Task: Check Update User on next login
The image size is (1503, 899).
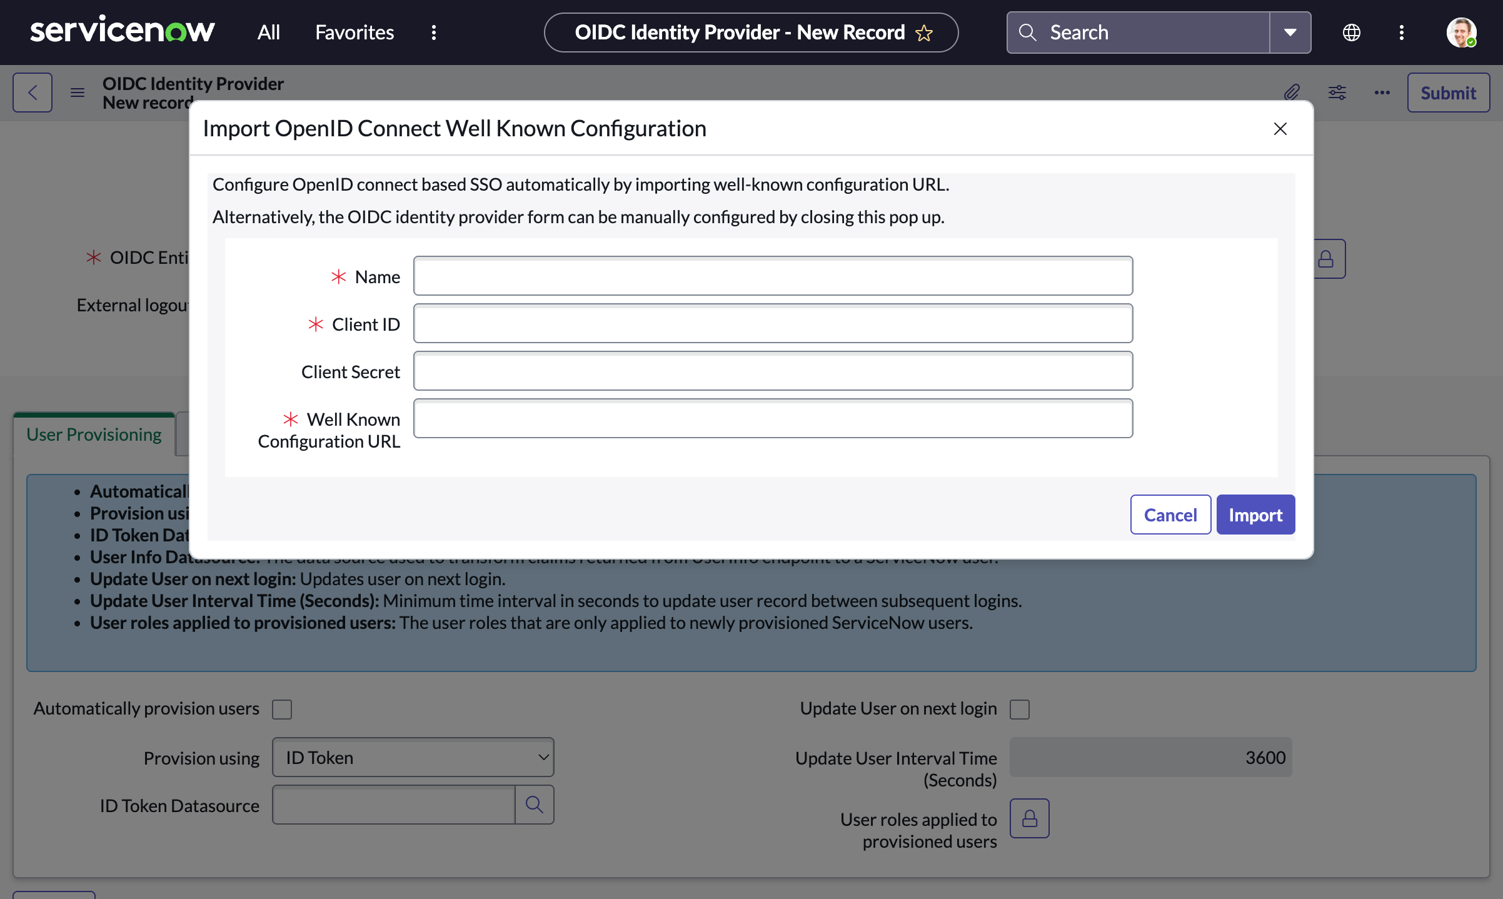Action: [x=1020, y=709]
